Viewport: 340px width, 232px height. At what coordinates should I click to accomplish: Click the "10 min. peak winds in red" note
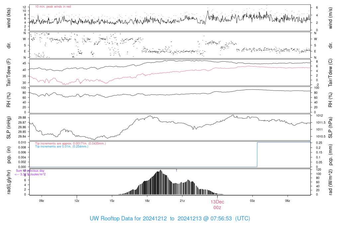click(53, 7)
